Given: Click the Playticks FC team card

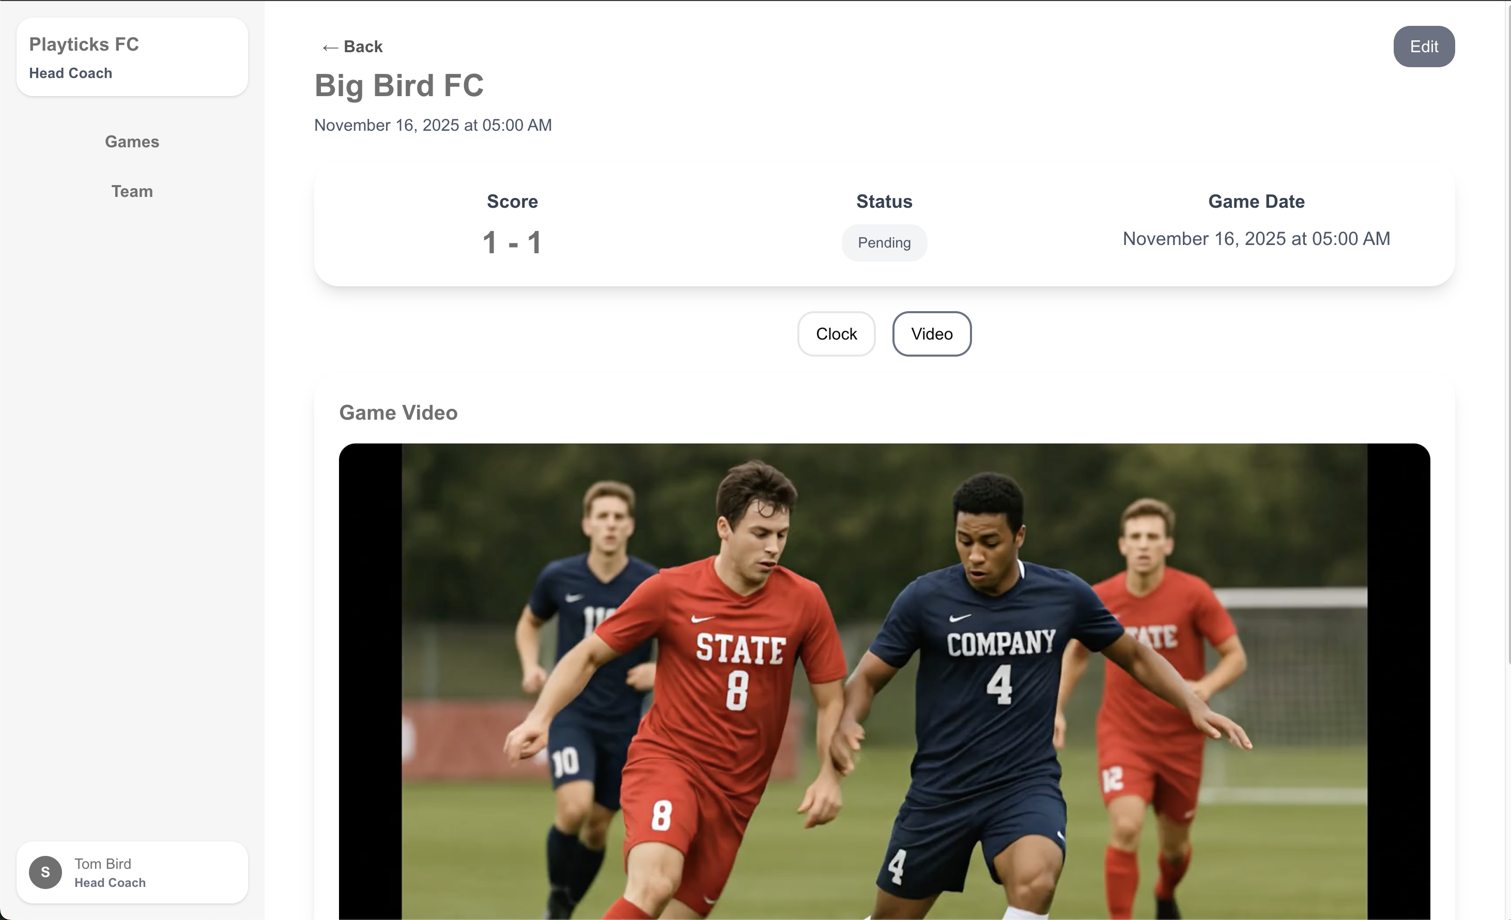Looking at the screenshot, I should pos(132,57).
